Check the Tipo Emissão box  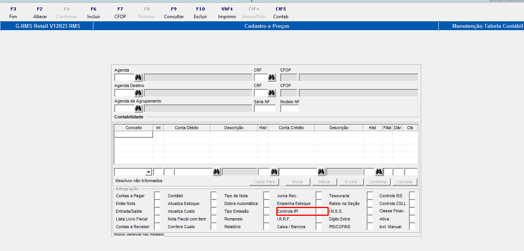266,211
